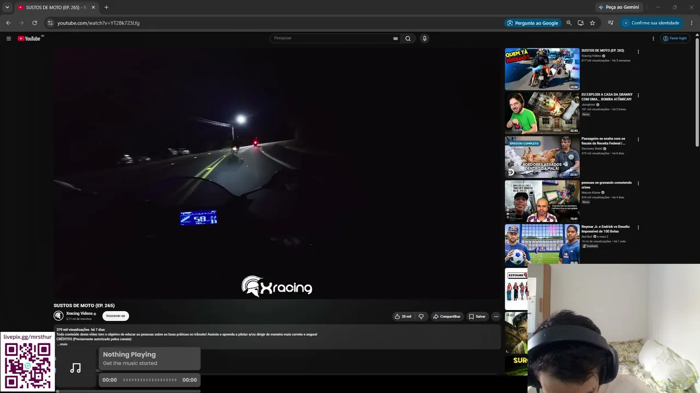Open the Roedores Assados video thumbnail
This screenshot has height=393, width=700.
point(542,157)
